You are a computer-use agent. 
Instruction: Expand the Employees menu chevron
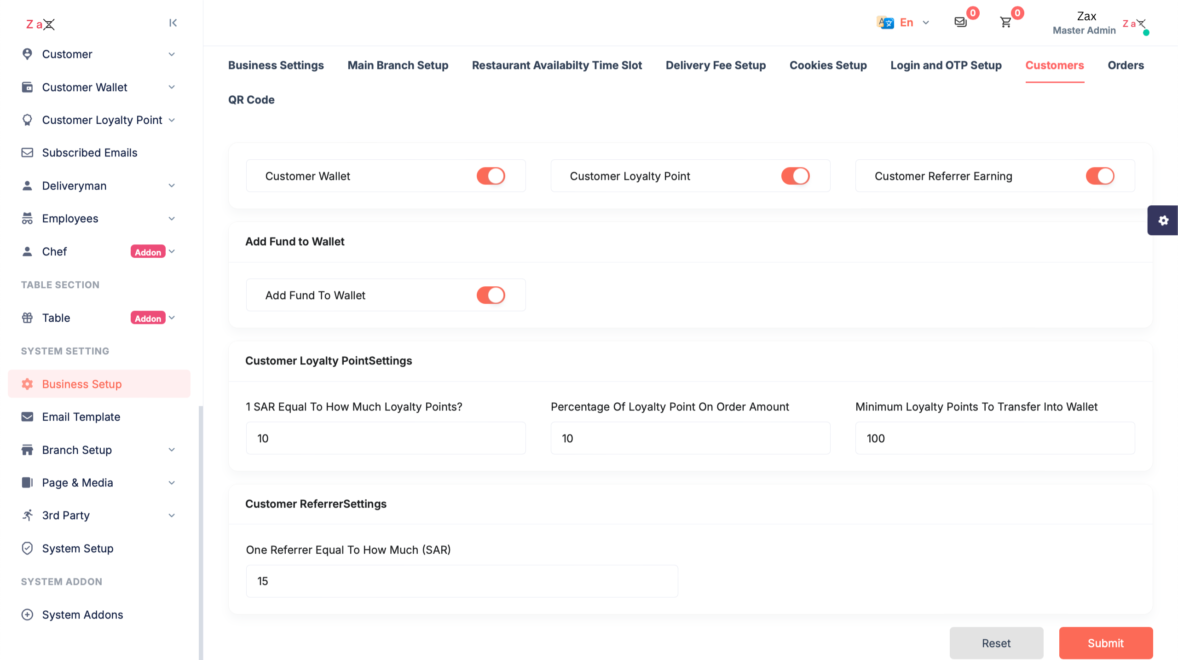pos(172,219)
